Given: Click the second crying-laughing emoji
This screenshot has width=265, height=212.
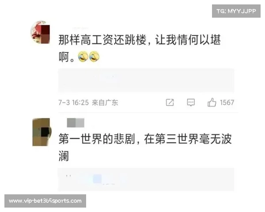Looking at the screenshot, I should tap(94, 57).
